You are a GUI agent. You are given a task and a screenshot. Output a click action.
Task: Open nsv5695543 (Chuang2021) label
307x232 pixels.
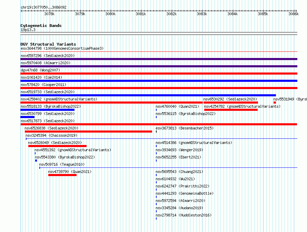(x=179, y=172)
